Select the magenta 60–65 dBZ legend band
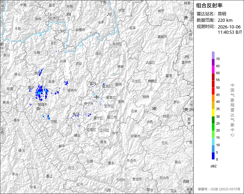This screenshot has height=194, width=244. pos(213,70)
